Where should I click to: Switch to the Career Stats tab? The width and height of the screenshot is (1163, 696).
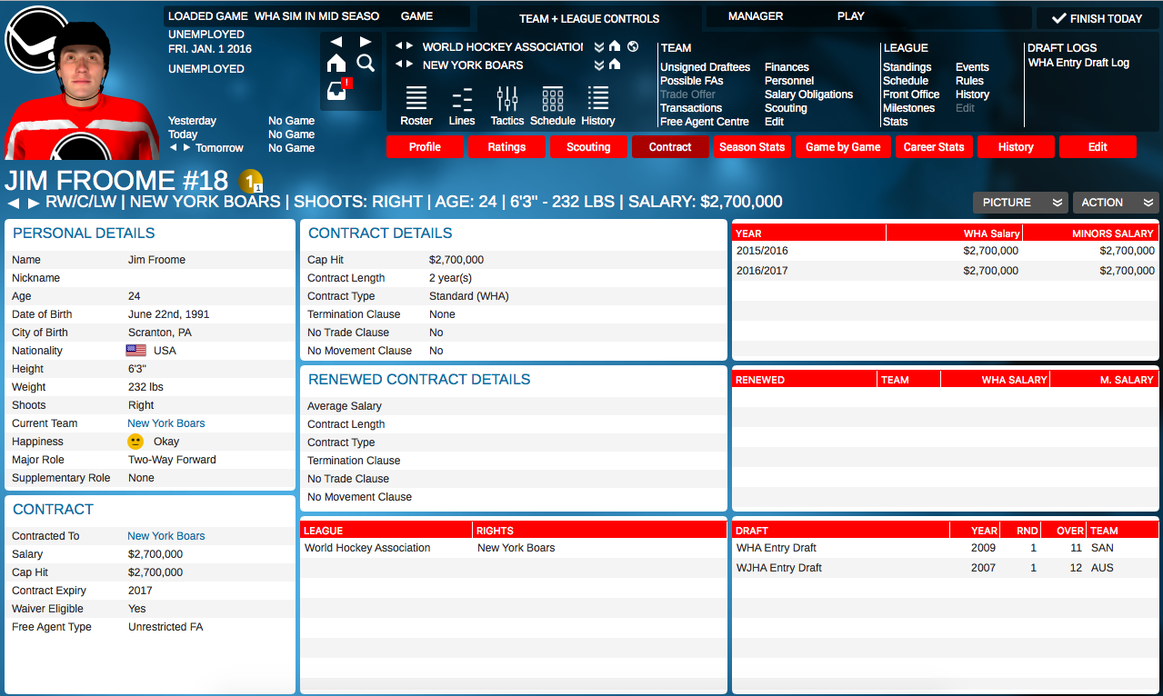pyautogui.click(x=933, y=147)
